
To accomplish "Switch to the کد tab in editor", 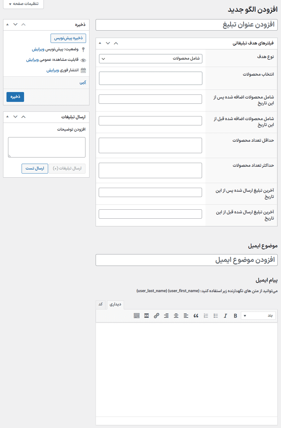I will tap(101, 304).
